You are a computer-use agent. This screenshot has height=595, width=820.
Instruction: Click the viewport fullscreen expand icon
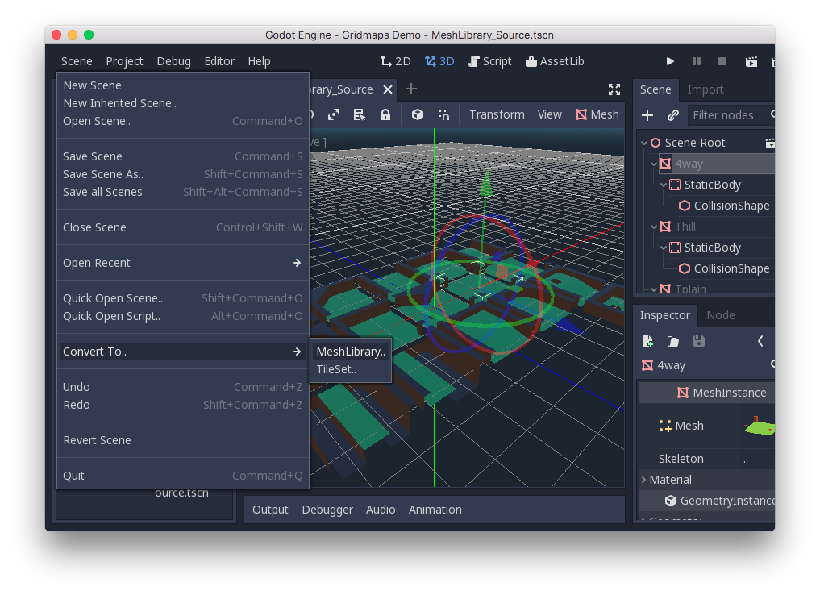pos(614,89)
